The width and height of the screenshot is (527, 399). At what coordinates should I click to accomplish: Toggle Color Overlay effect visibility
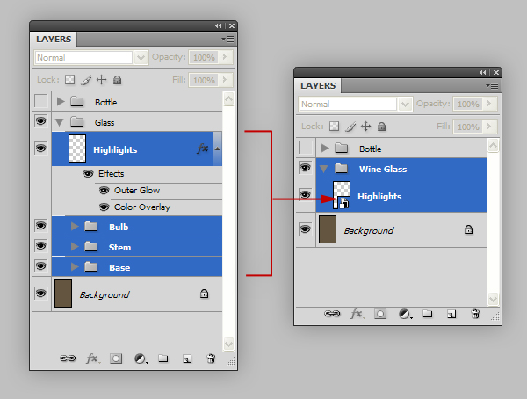point(105,207)
